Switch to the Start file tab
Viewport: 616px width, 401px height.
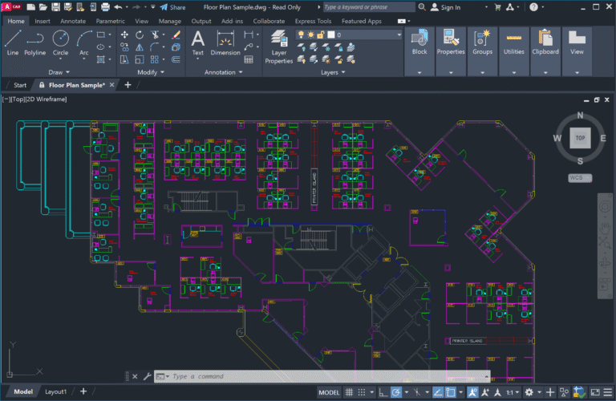coord(20,85)
